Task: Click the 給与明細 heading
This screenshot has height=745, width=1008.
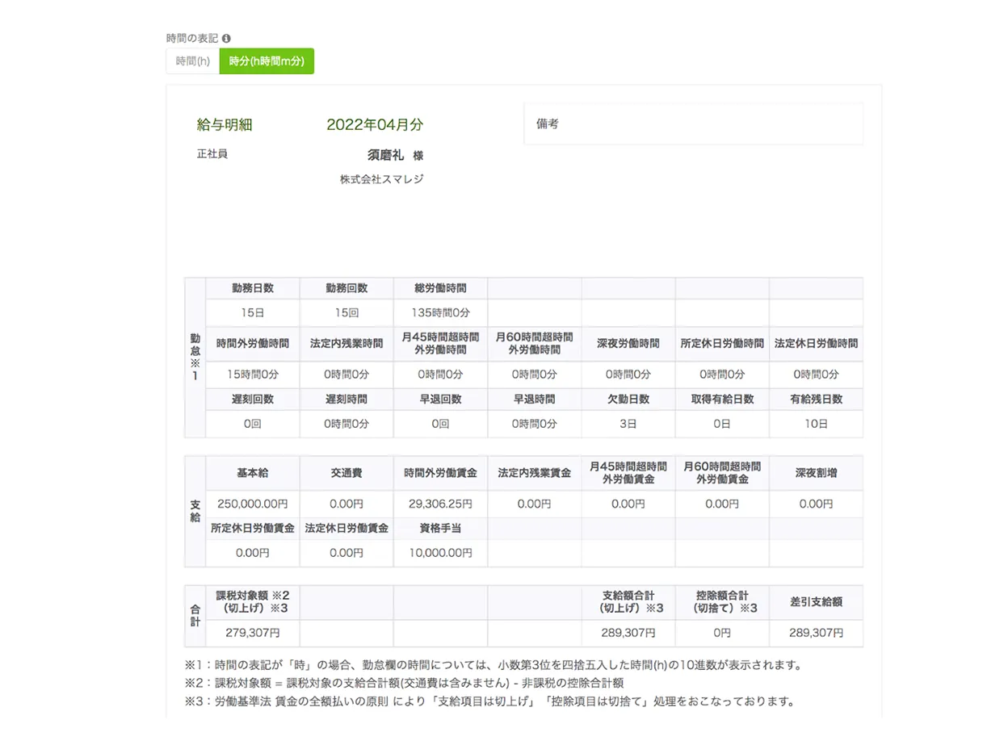Action: 225,124
